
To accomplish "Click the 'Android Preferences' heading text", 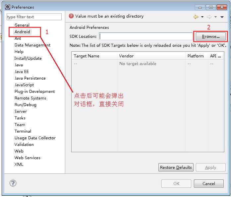I will click(89, 28).
